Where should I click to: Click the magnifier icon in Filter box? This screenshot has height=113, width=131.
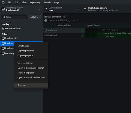click(x=4, y=17)
